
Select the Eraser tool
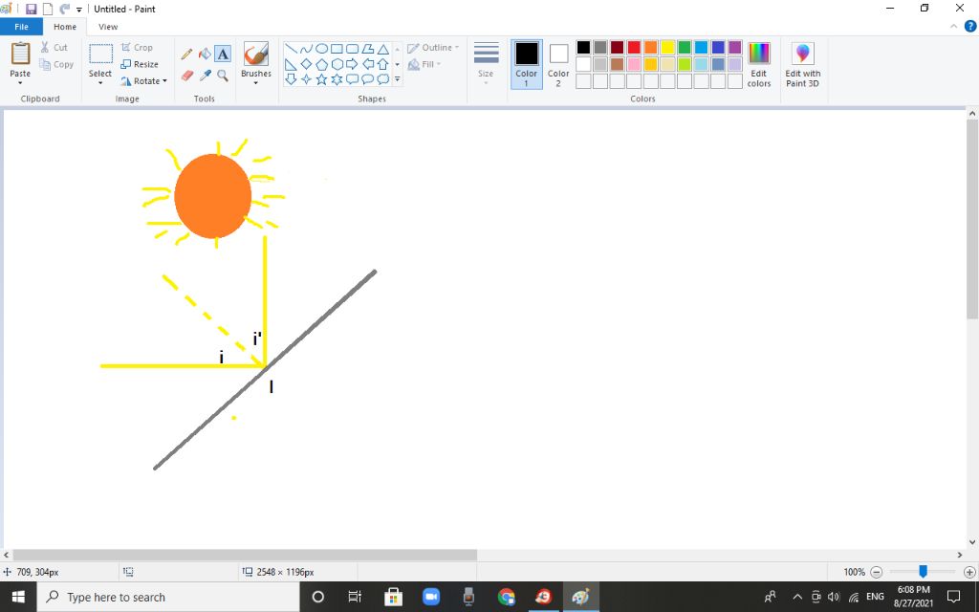coord(186,76)
